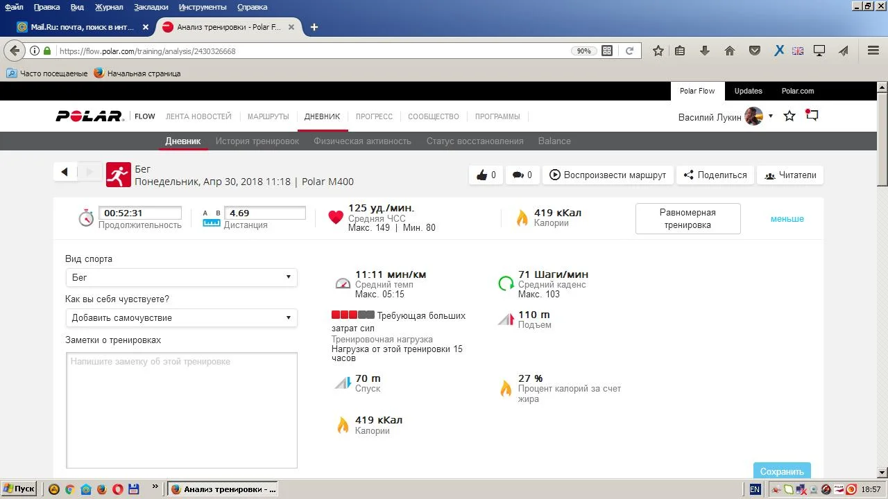Open История тренировок sub-tab

click(x=257, y=141)
